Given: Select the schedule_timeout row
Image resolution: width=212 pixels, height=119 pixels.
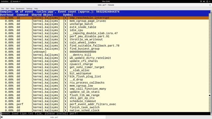Looking at the screenshot, I should (x=104, y=101).
